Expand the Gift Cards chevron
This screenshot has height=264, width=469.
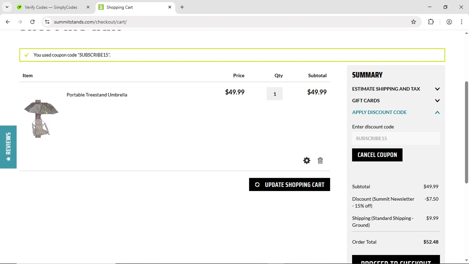tap(437, 101)
